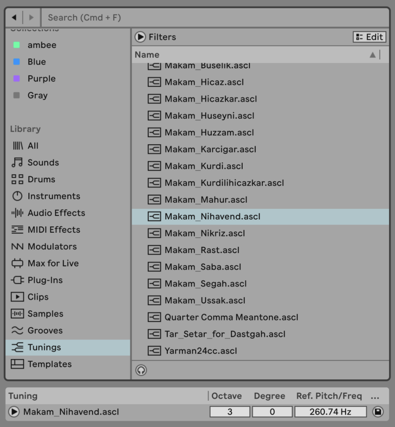Open the Templates library category
The height and width of the screenshot is (427, 395).
click(49, 364)
